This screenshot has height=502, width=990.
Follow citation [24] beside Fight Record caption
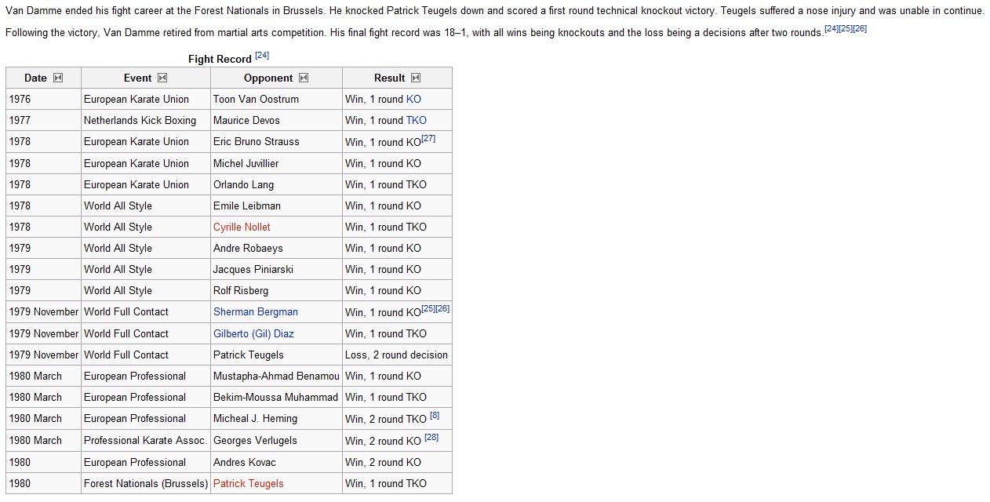click(x=262, y=56)
